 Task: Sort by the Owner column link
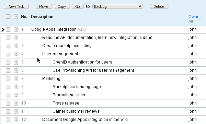click(x=195, y=17)
